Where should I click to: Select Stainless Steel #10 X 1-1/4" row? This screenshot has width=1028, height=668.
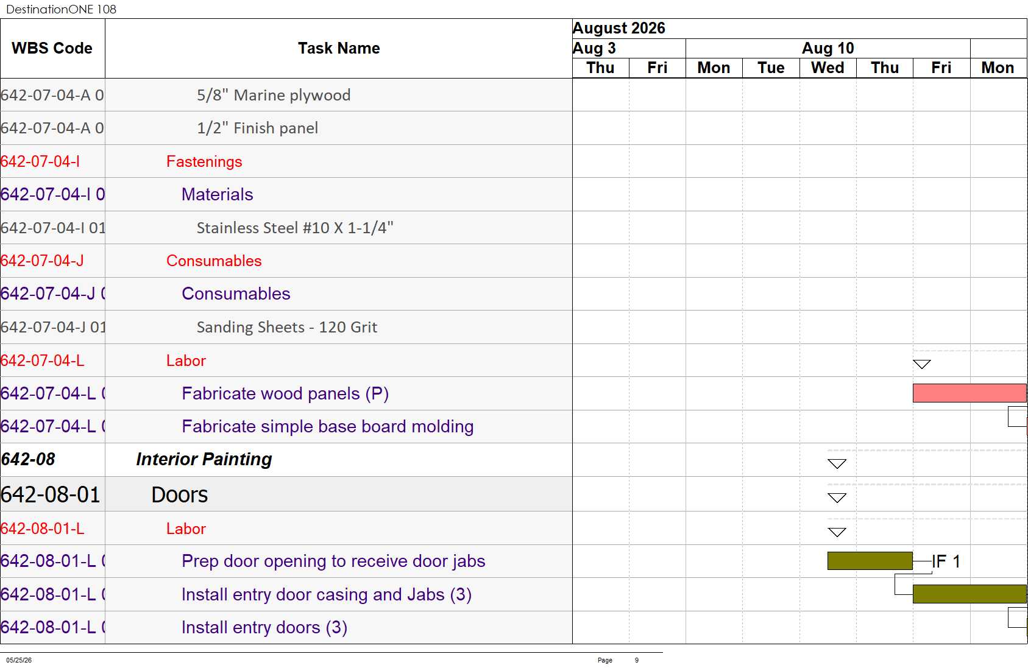click(286, 228)
